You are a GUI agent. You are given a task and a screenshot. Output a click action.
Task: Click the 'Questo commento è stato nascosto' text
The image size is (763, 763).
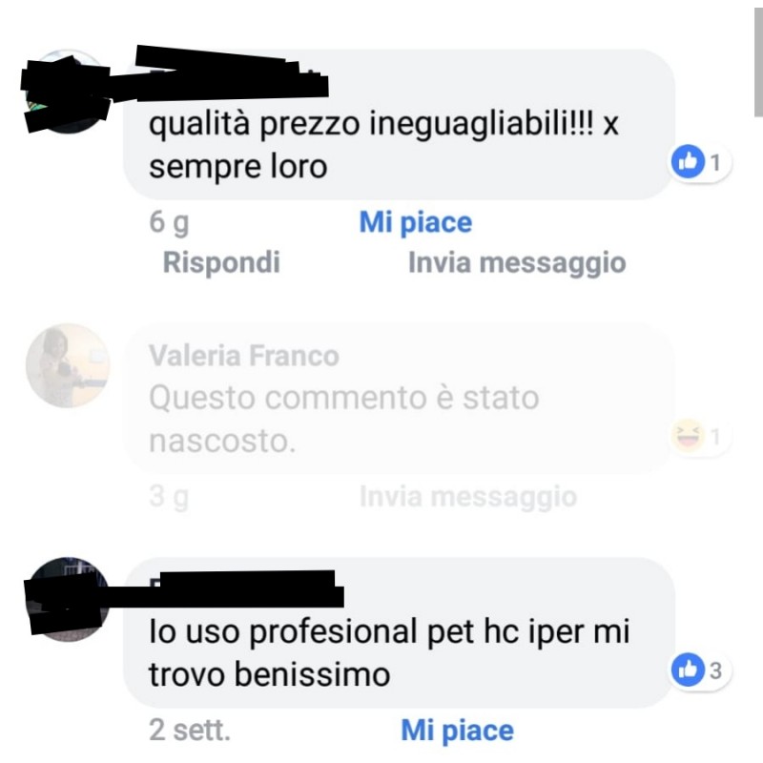coord(343,420)
